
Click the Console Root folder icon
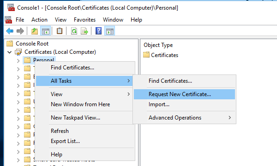pos(10,43)
